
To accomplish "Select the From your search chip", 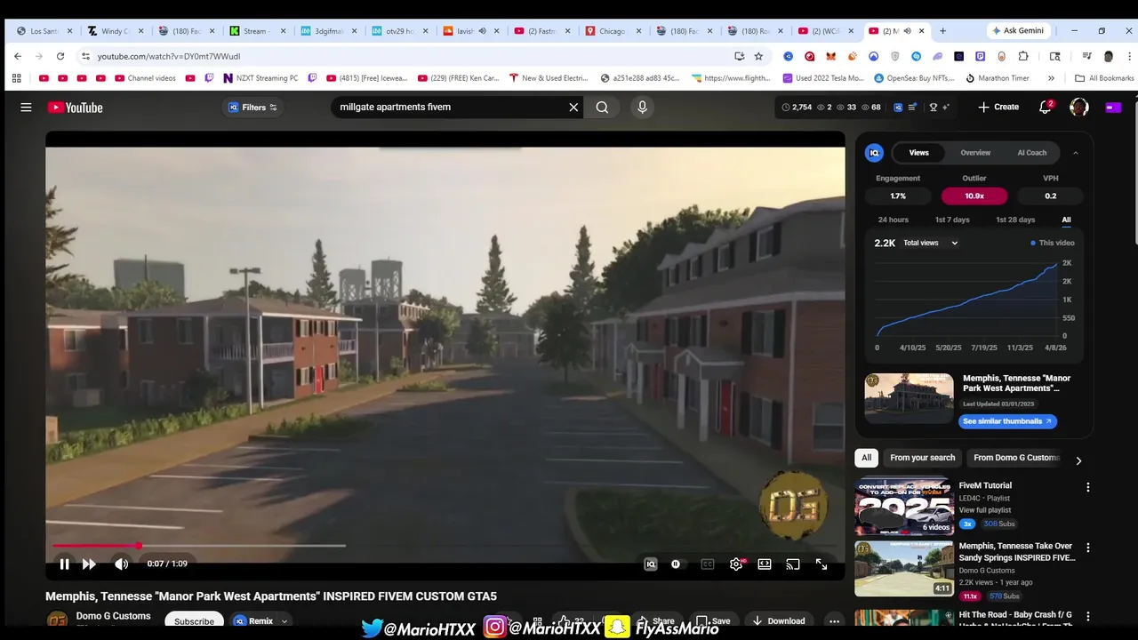I will [922, 458].
